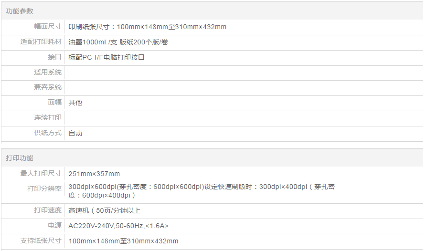Select the 面幅 value 其他

(75, 103)
